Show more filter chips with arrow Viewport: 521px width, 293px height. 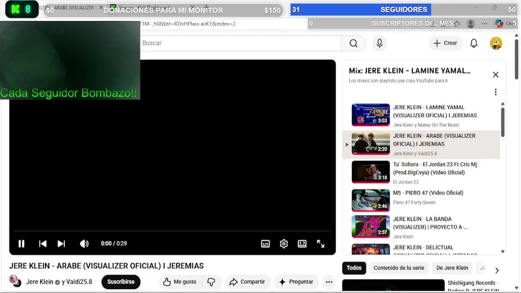497,270
